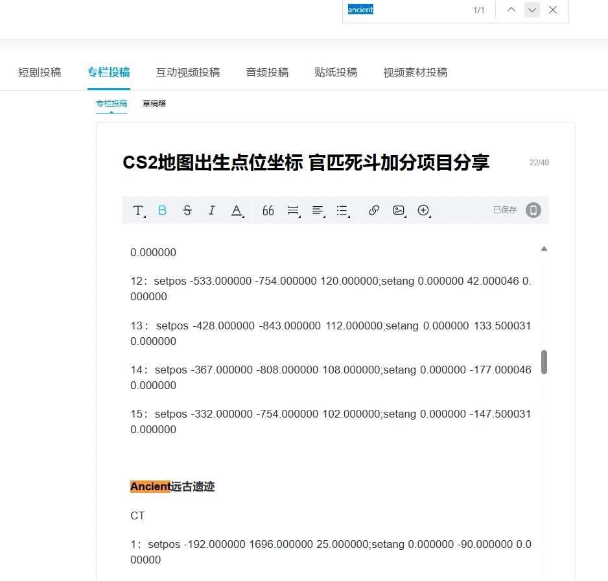The height and width of the screenshot is (581, 608).
Task: Open the 草稿箱 drafts sub-tab
Action: click(x=154, y=104)
